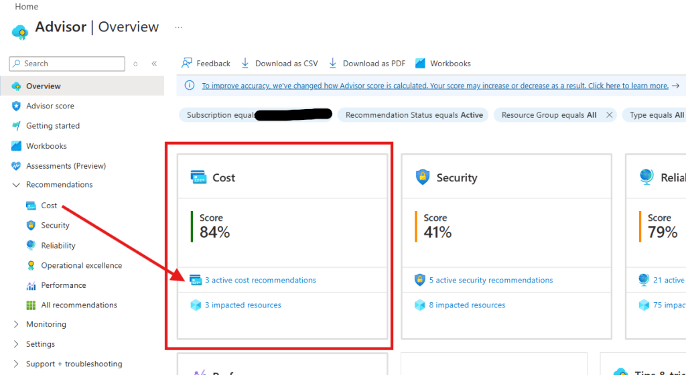Download recommendations as CSV

coord(279,64)
